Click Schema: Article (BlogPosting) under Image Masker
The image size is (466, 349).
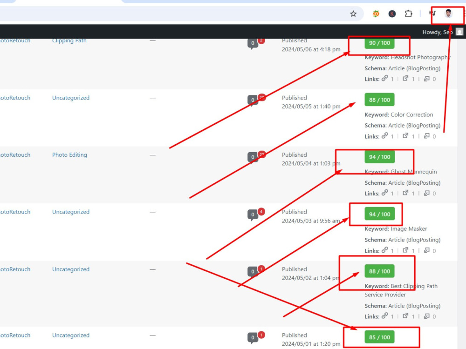(403, 240)
